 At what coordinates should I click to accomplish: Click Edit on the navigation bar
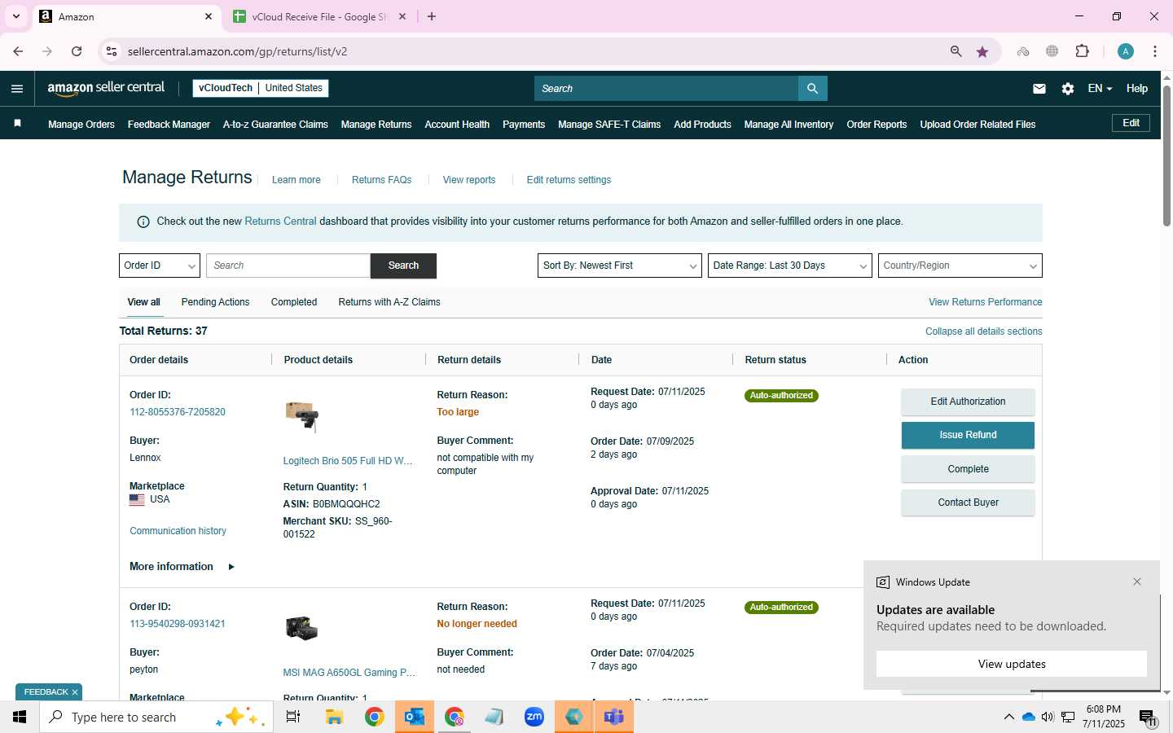pos(1131,123)
